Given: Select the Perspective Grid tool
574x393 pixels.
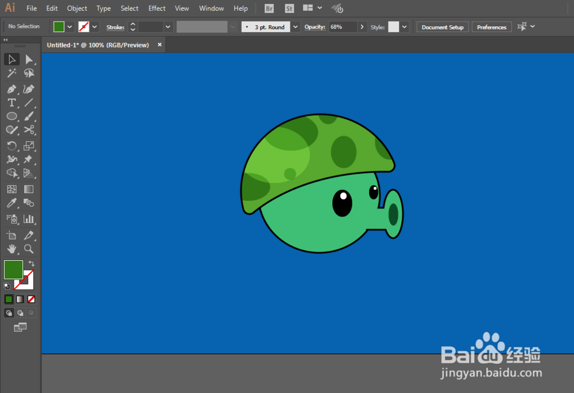Looking at the screenshot, I should (29, 173).
